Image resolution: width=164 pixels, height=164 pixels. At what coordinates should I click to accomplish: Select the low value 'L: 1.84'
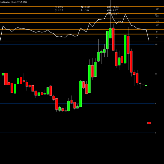coord(85,10)
